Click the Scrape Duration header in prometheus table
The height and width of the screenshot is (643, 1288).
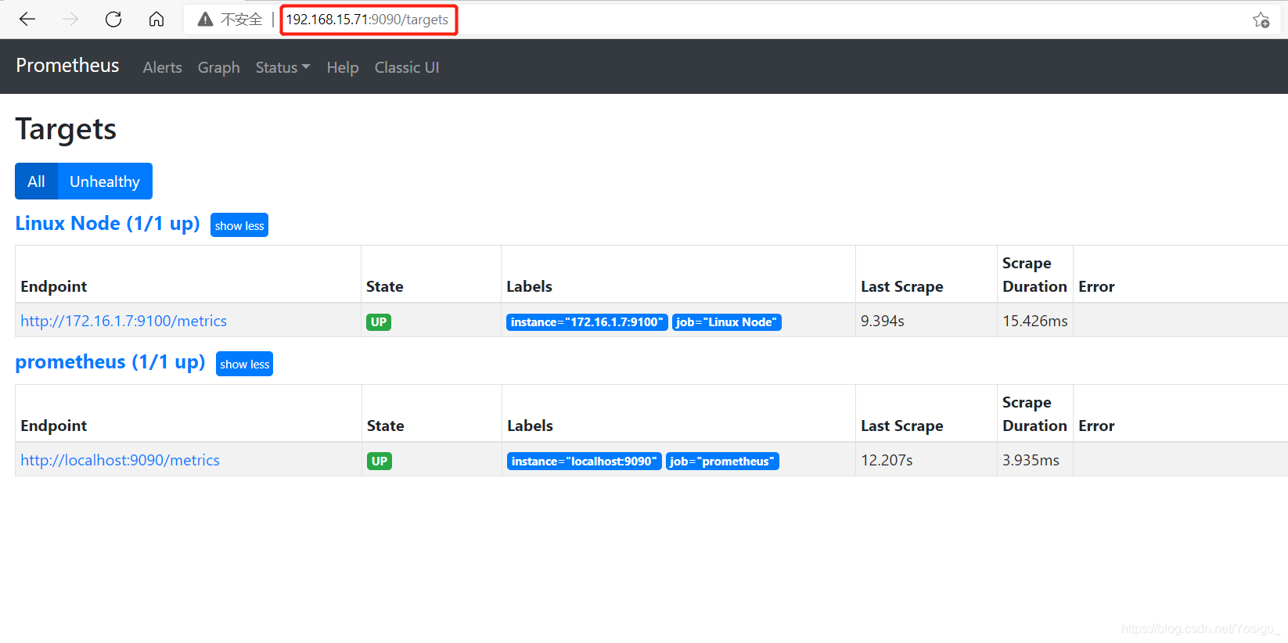pos(1034,414)
